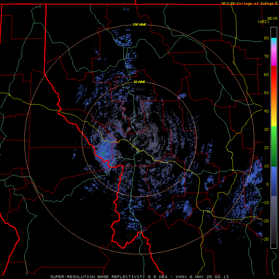Click the -20 value on the dBZ scale
This screenshot has height=279, width=279.
(x=265, y=221)
